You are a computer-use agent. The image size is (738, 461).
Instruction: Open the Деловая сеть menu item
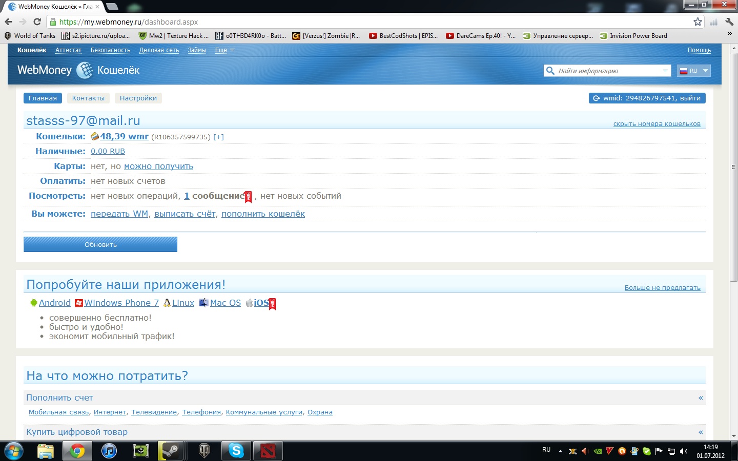coord(159,50)
